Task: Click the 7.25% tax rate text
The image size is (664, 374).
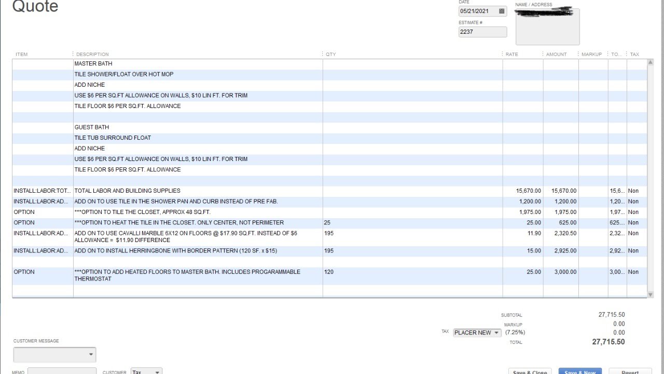Action: (x=515, y=332)
